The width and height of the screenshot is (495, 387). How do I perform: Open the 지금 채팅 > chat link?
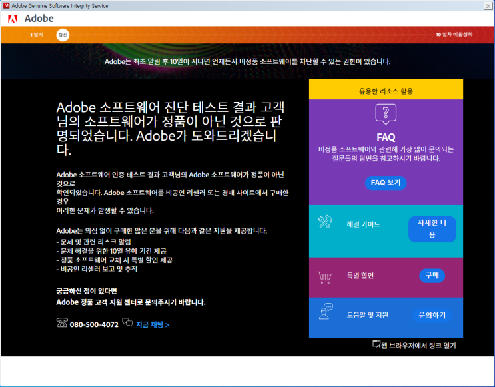pos(153,324)
